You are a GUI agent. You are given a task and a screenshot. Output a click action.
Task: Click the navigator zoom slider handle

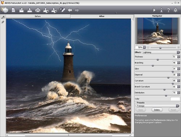click(160, 48)
